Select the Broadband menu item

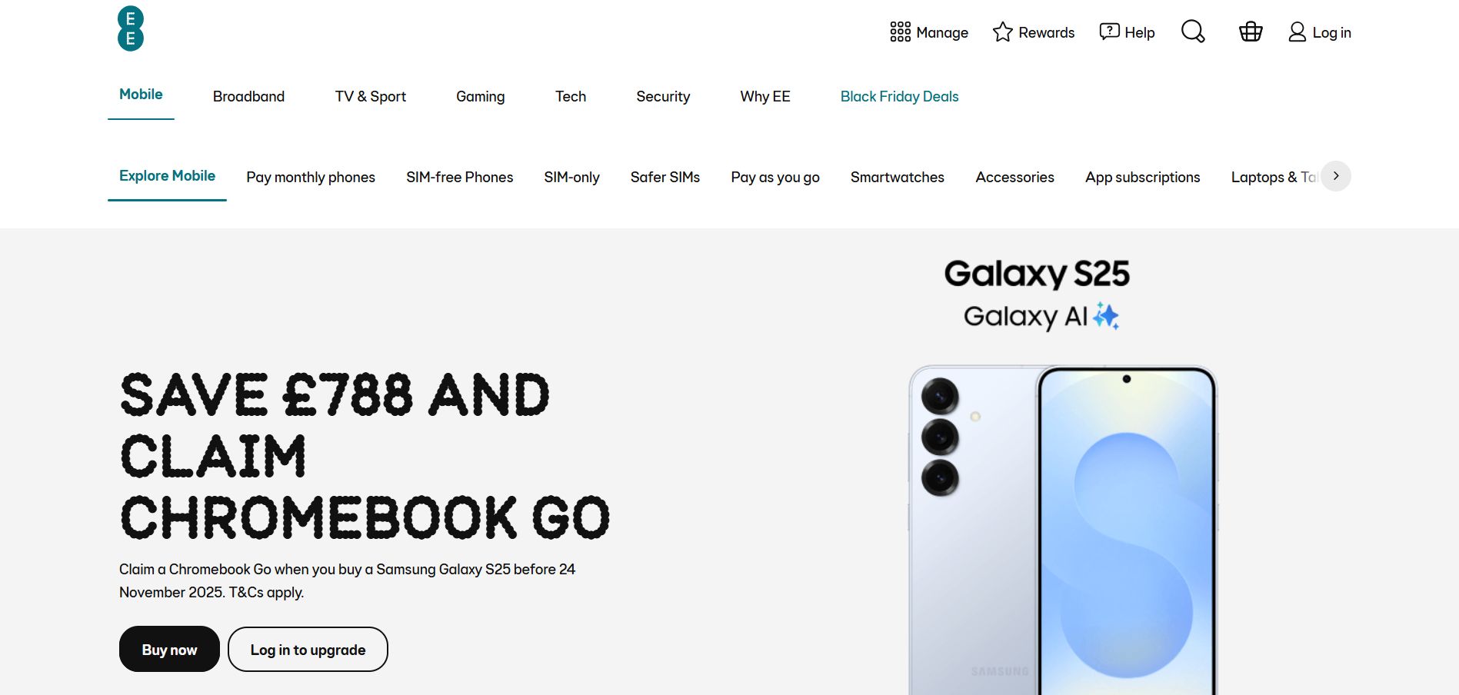pos(248,96)
